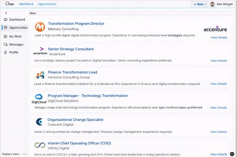The image size is (237, 157).
Task: Open the Messages chat icon
Action: (x=6, y=45)
